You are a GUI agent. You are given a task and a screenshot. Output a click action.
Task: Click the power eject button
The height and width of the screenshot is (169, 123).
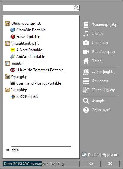(x=91, y=164)
